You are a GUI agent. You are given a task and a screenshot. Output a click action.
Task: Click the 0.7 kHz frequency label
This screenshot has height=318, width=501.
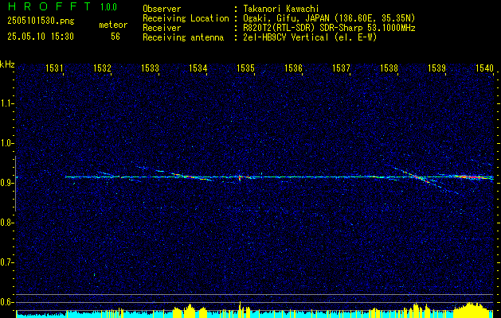(x=6, y=262)
